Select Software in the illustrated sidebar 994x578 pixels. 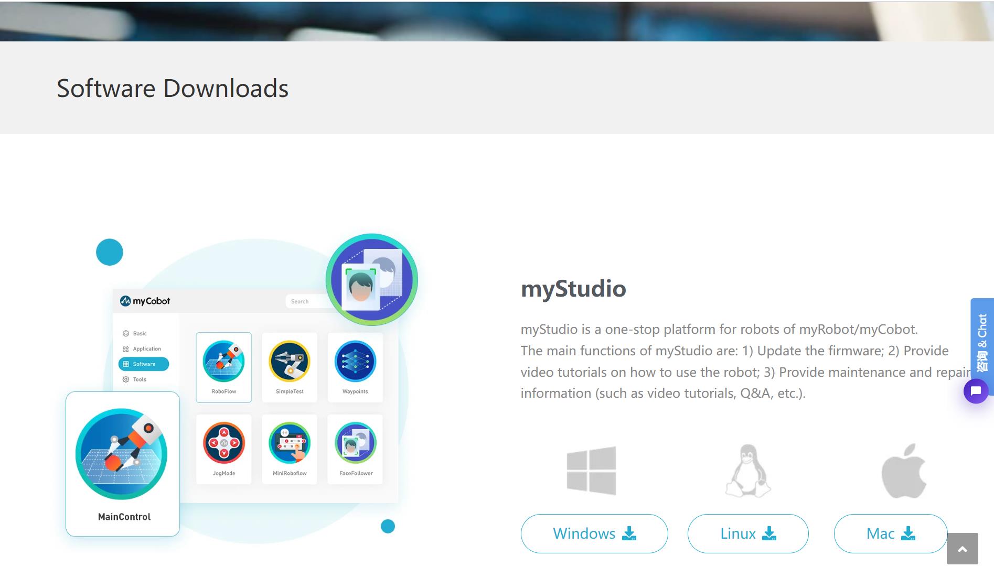[144, 364]
